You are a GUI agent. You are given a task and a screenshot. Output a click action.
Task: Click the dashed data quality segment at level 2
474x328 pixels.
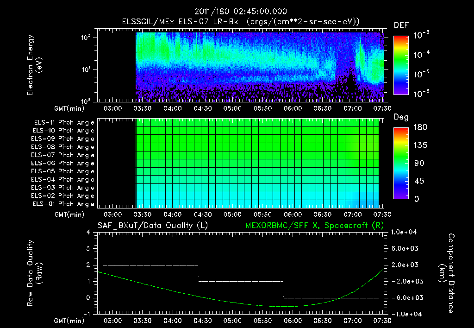[151, 265]
